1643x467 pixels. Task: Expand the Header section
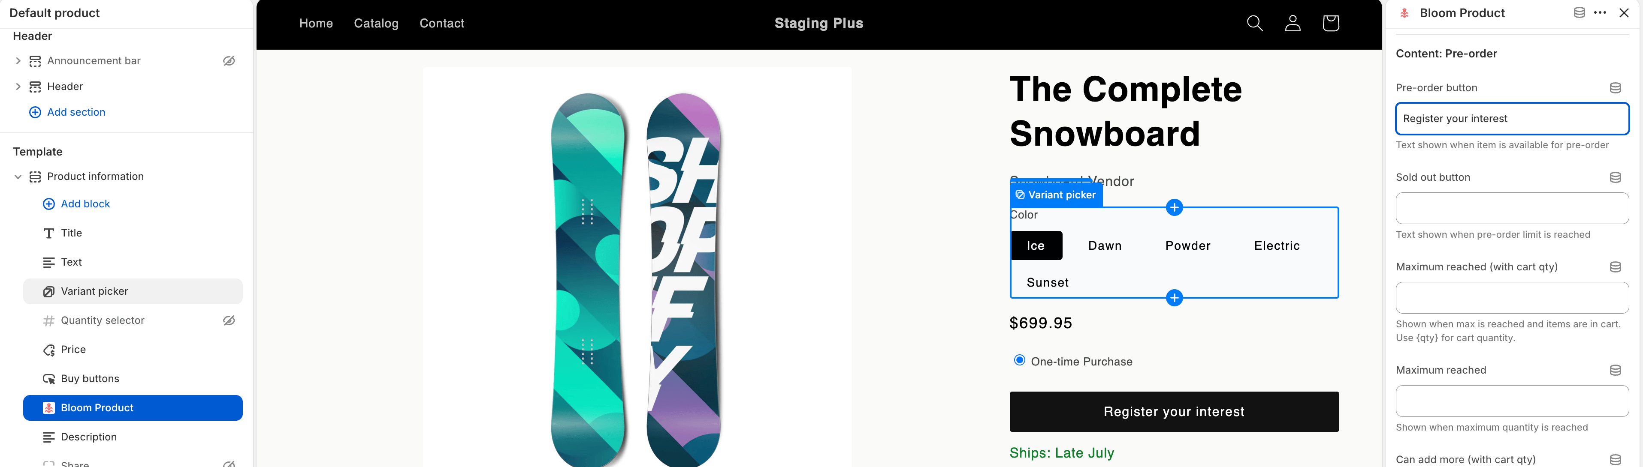point(18,87)
